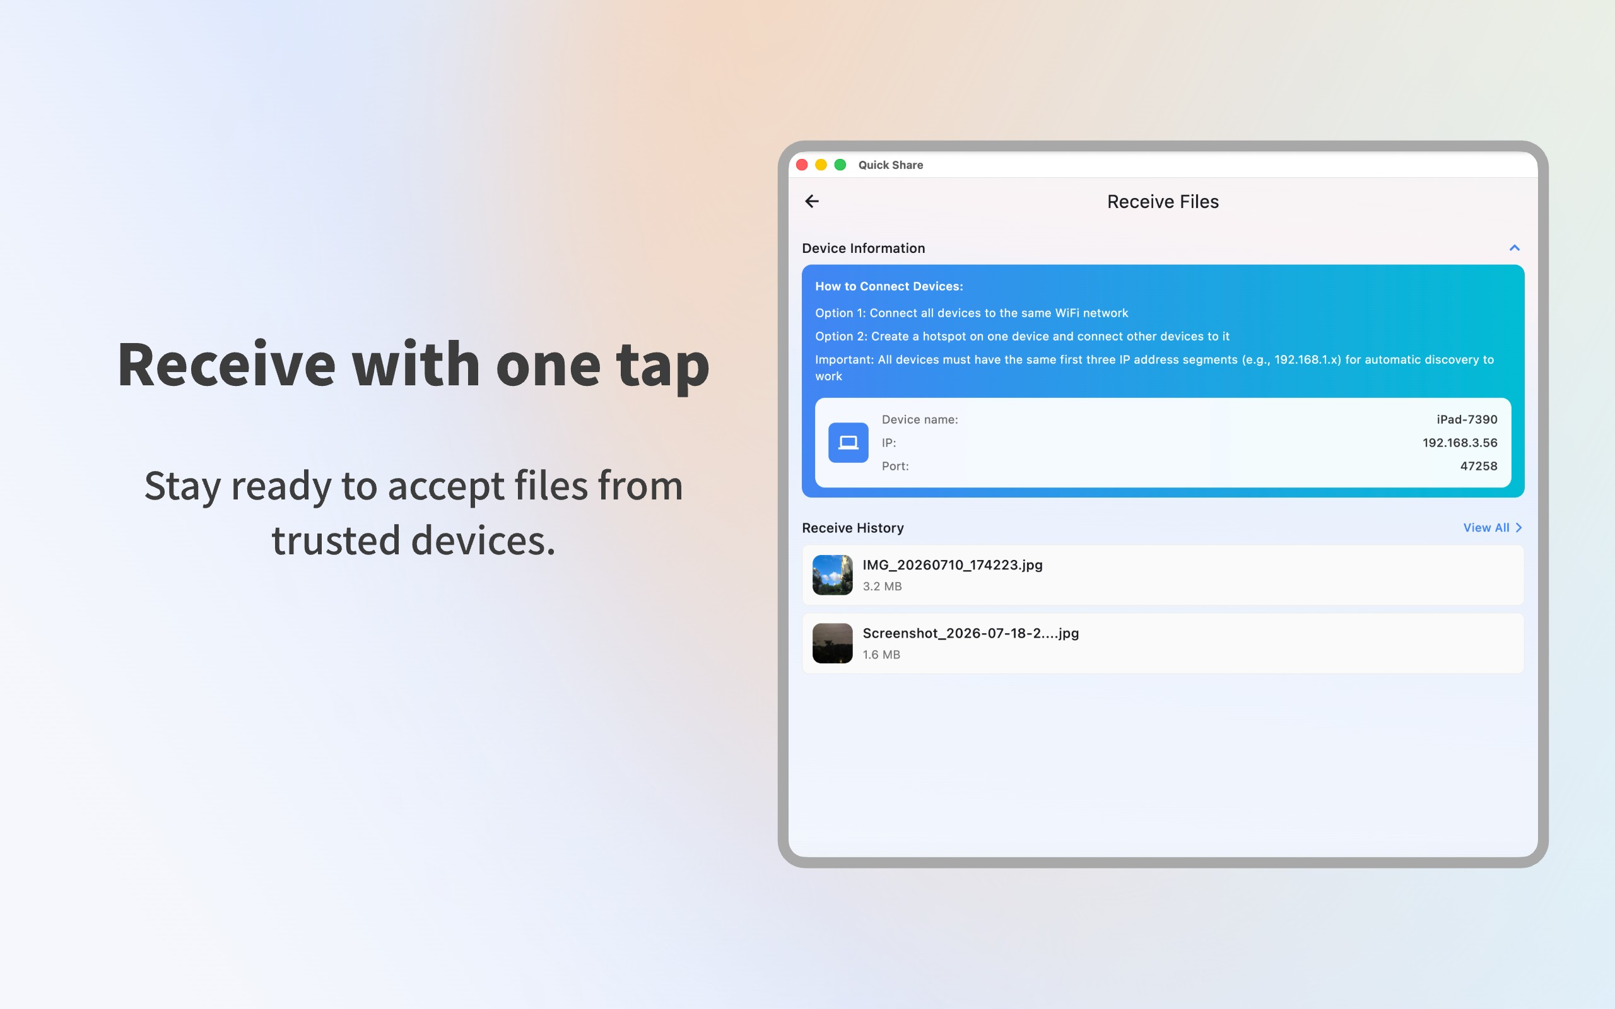The image size is (1615, 1009).
Task: Click Option 1 same WiFi network text
Action: point(971,313)
